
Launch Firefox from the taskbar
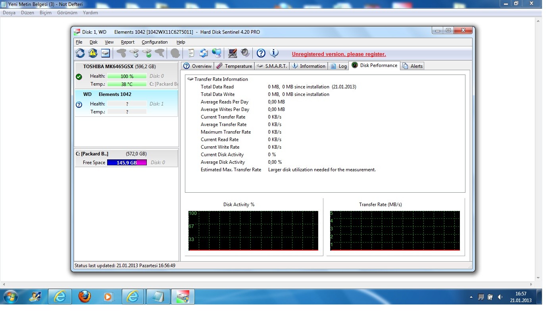click(85, 297)
